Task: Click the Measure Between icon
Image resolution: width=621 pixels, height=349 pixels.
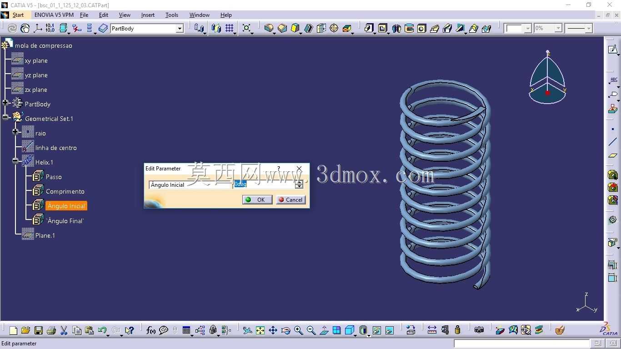Action: click(x=432, y=330)
